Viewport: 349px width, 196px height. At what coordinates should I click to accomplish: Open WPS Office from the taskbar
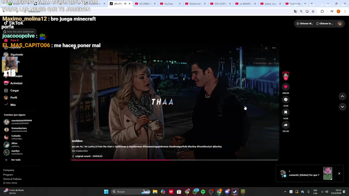click(171, 192)
